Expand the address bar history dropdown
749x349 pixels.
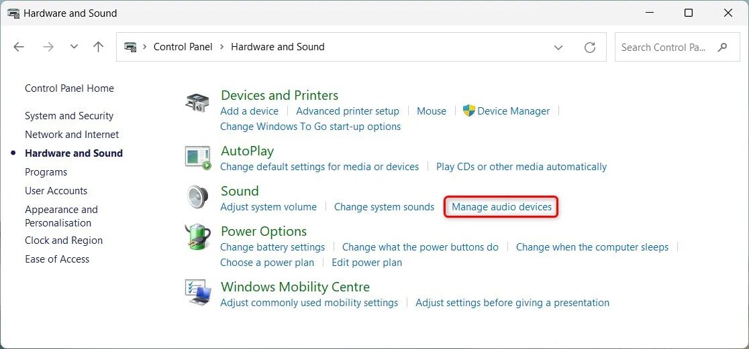(x=558, y=47)
